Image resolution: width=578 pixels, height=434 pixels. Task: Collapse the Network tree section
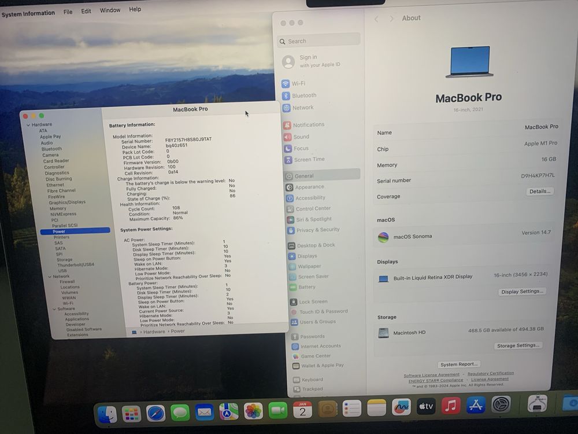coord(50,277)
